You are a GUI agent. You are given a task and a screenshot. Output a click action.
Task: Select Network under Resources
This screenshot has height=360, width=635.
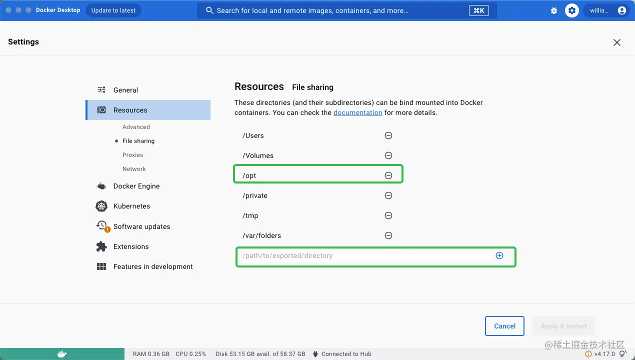134,169
